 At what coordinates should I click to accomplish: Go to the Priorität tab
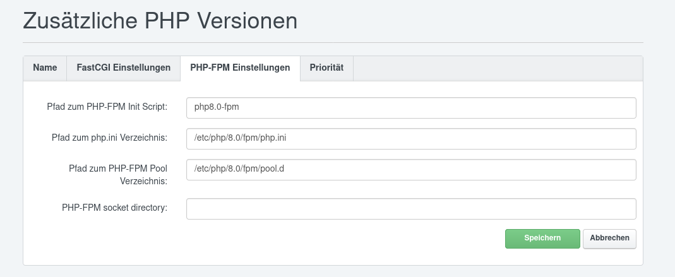point(326,68)
